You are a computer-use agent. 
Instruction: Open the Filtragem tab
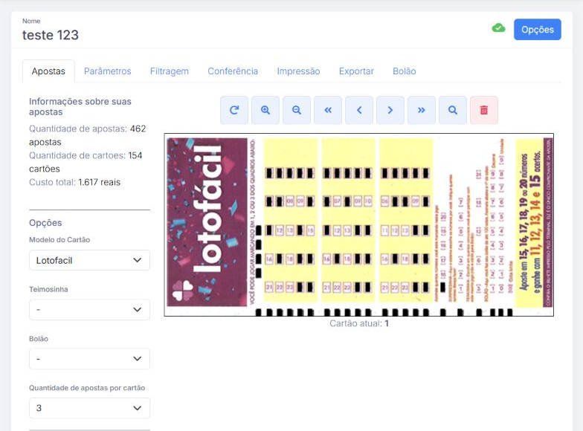tap(170, 71)
